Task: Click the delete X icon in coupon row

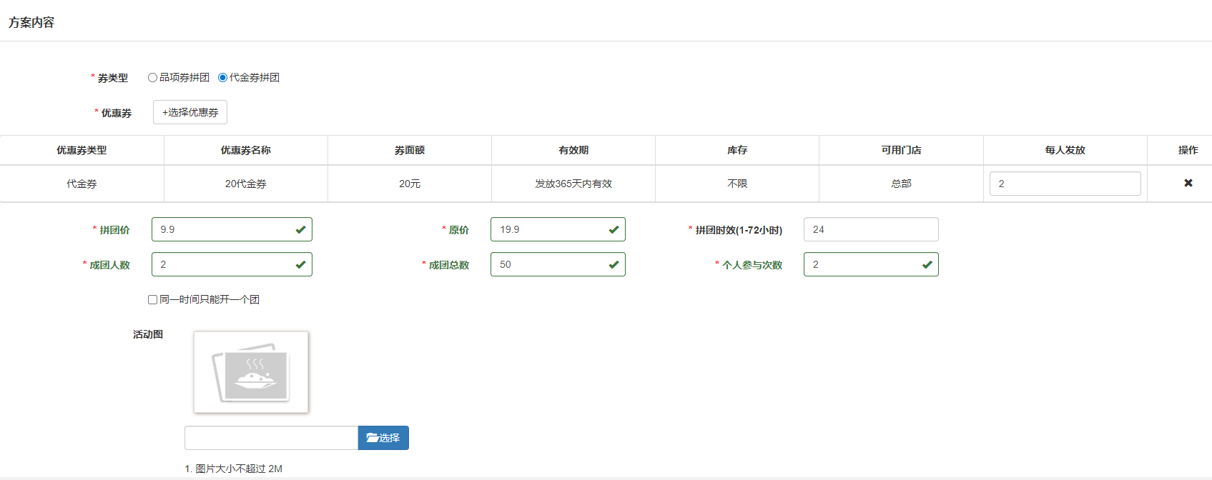Action: pos(1188,183)
